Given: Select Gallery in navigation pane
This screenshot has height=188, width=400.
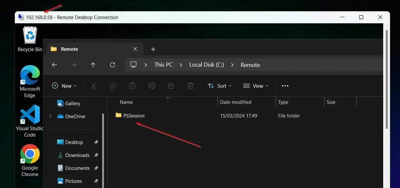Looking at the screenshot, I should [x=68, y=103].
